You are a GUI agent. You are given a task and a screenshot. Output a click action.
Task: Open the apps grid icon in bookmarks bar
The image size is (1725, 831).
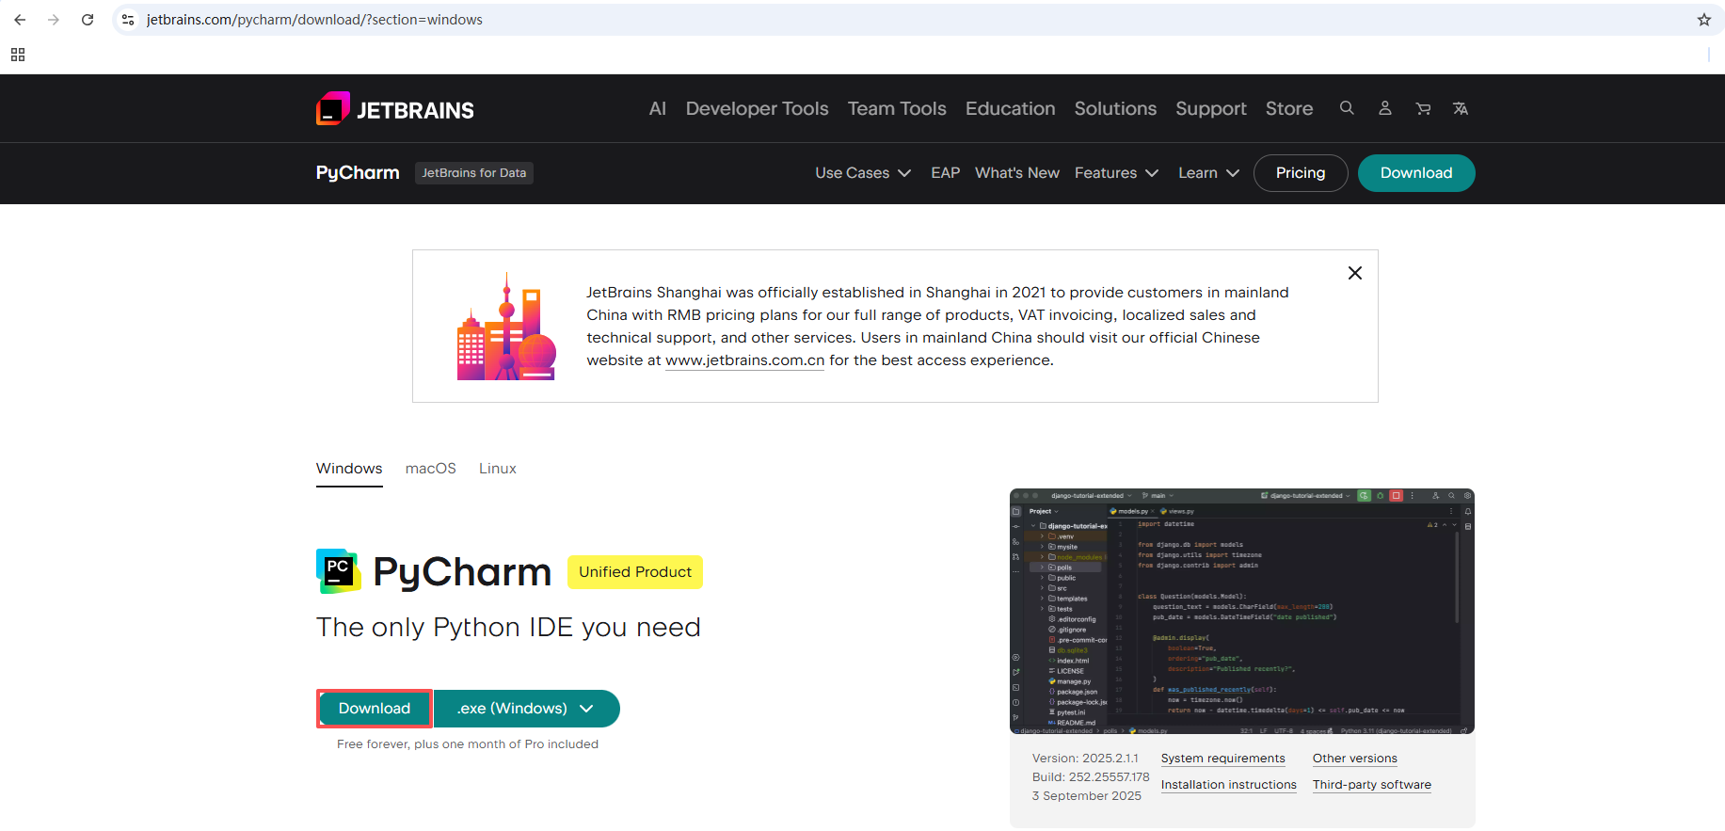click(18, 55)
